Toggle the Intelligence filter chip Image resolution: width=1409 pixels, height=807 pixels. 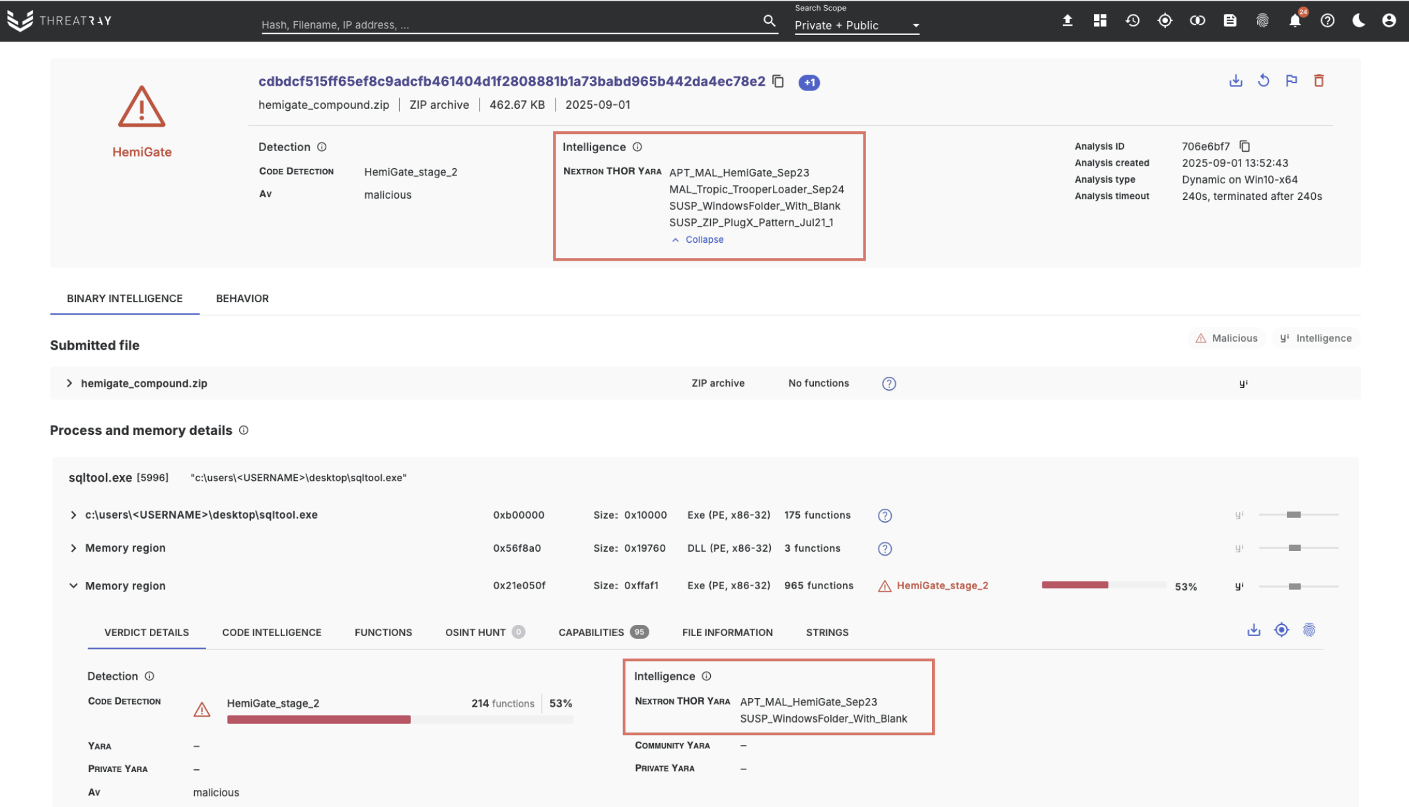click(x=1316, y=338)
